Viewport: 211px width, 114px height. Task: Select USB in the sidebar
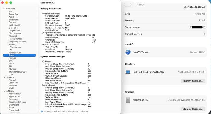tap(11, 75)
